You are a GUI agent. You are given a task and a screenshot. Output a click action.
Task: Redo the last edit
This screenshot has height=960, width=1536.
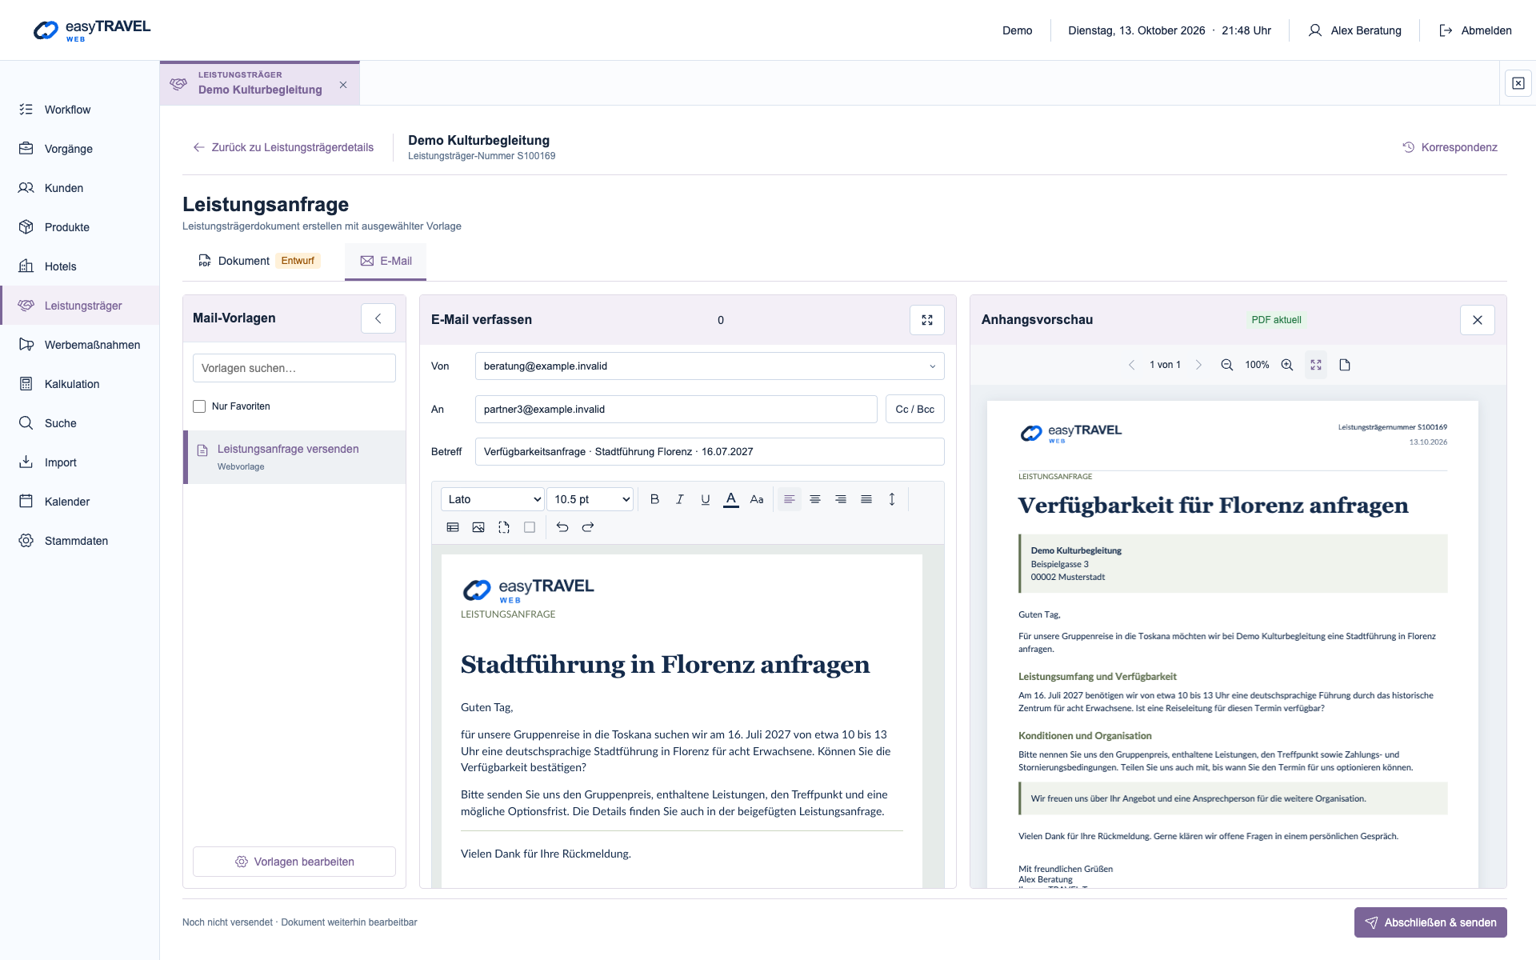pos(588,527)
